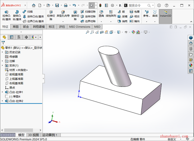
Task: Select the 线性阵列 linear pattern tool
Action: 111,14
